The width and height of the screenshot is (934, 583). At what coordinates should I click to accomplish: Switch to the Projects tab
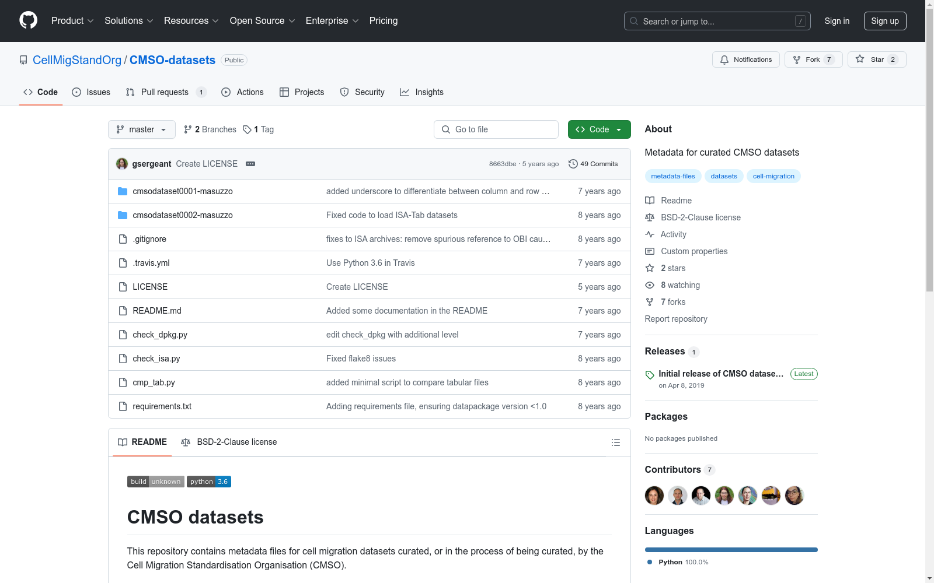[x=302, y=92]
